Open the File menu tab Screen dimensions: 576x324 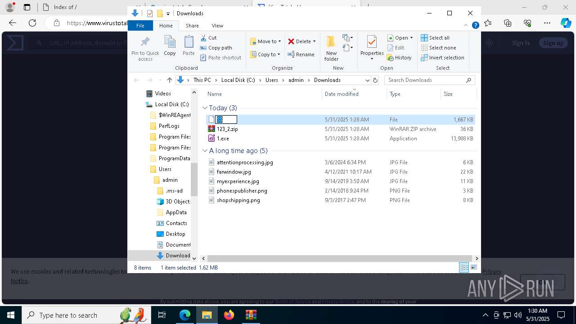point(140,26)
